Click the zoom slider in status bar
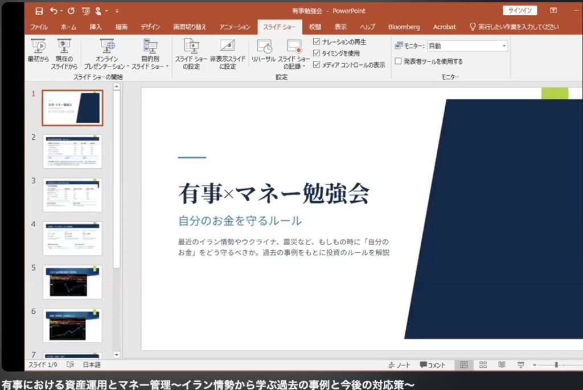Screen dimensions: 583x390 [556, 365]
